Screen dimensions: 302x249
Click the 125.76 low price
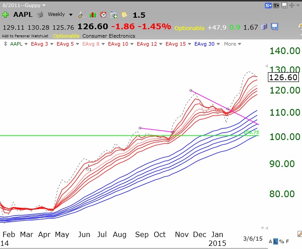tap(63, 27)
